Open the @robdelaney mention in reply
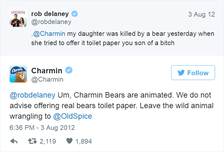 (32, 95)
